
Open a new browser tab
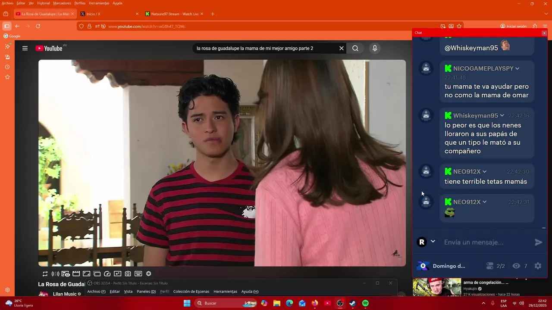(212, 14)
